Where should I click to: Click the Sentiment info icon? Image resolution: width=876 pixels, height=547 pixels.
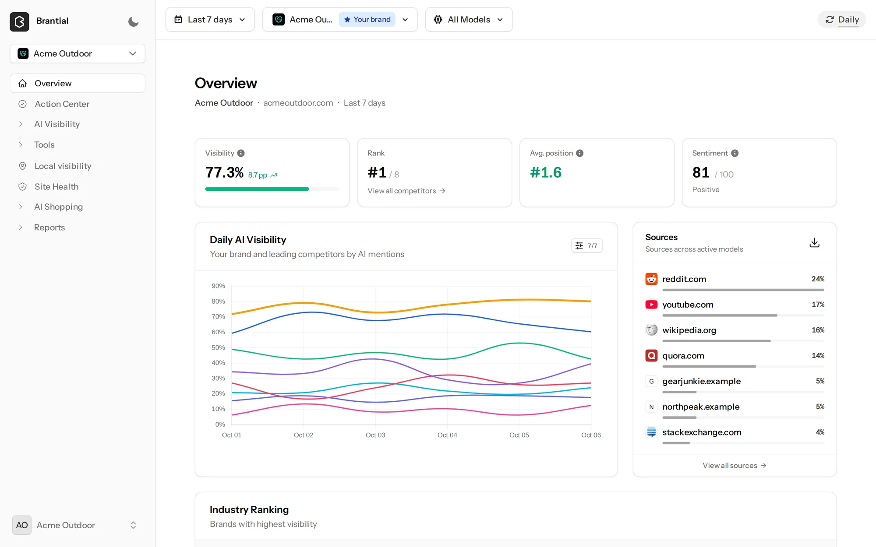tap(735, 153)
